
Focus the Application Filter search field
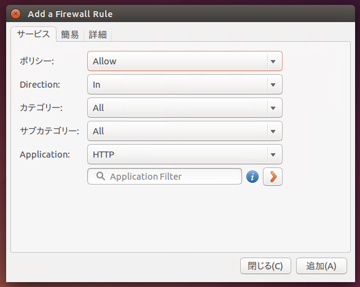coord(165,176)
